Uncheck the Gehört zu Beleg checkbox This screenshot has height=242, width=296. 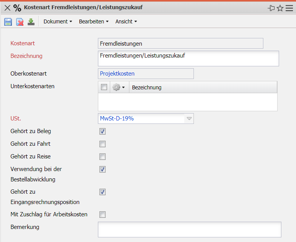[103, 132]
